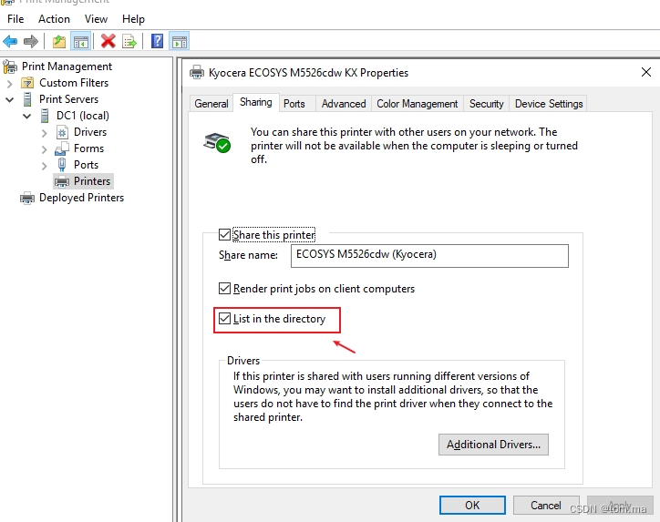This screenshot has height=522, width=660.
Task: Click the Deployed Printers icon
Action: (x=27, y=198)
